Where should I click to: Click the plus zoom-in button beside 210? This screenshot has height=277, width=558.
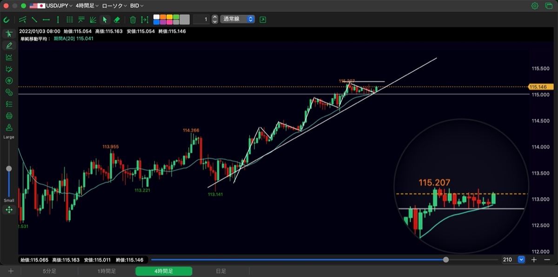coord(534,260)
